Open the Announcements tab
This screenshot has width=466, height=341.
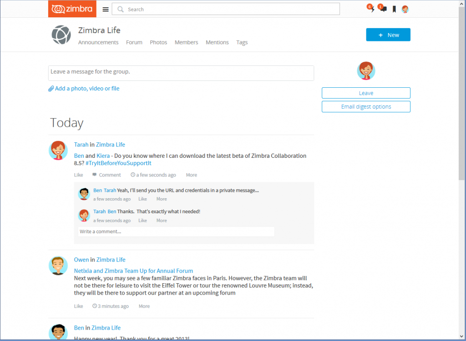pyautogui.click(x=98, y=42)
